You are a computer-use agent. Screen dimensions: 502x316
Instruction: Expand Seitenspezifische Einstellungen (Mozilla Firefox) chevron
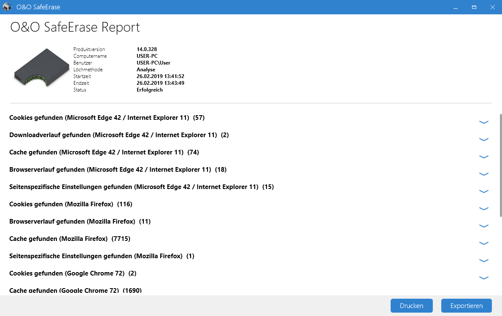[x=483, y=260]
